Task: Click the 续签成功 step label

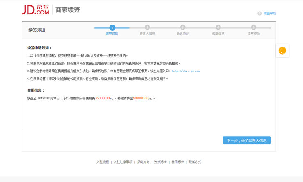Action: pyautogui.click(x=254, y=34)
